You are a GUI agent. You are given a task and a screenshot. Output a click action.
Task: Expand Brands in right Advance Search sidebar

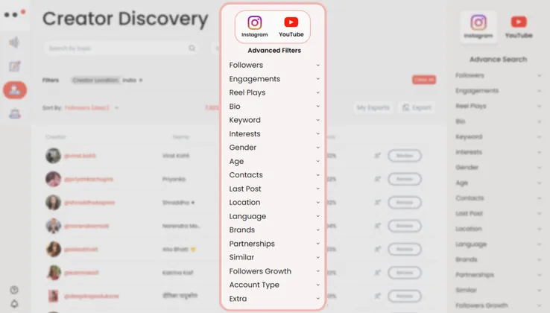[499, 259]
